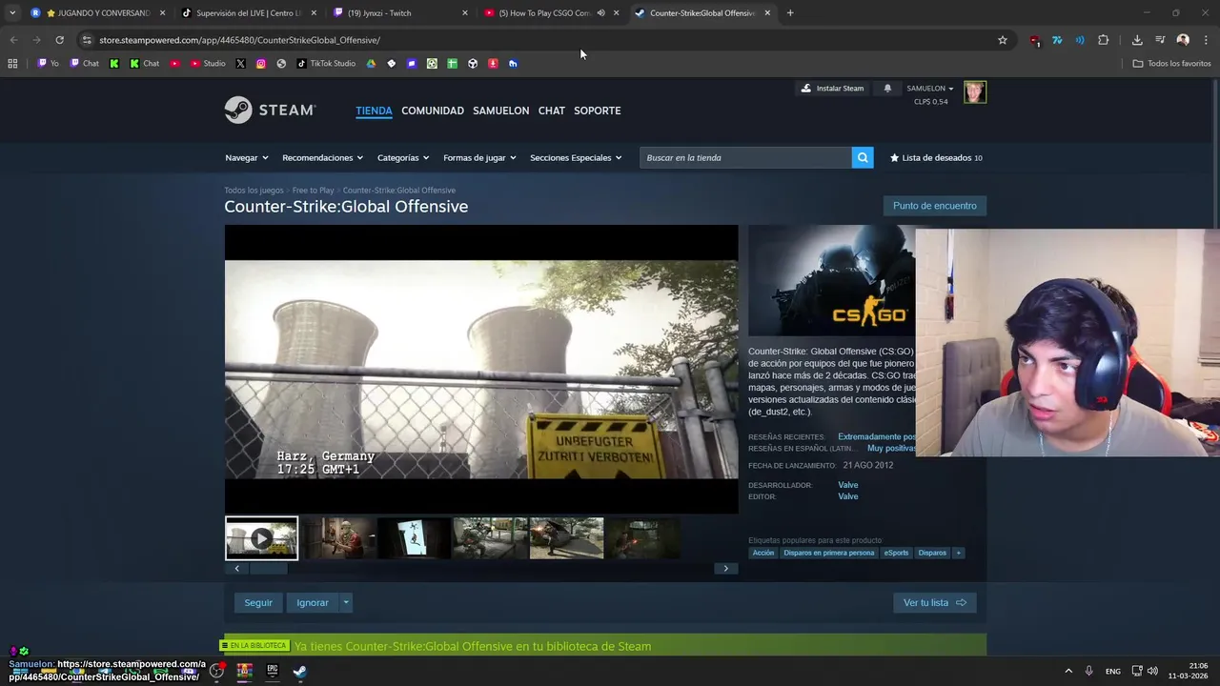Open Chrome downloads icon
The image size is (1220, 686).
pos(1137,40)
